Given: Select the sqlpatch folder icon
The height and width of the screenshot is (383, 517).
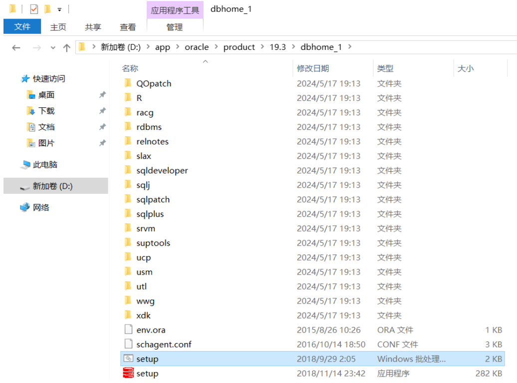Looking at the screenshot, I should tap(128, 199).
